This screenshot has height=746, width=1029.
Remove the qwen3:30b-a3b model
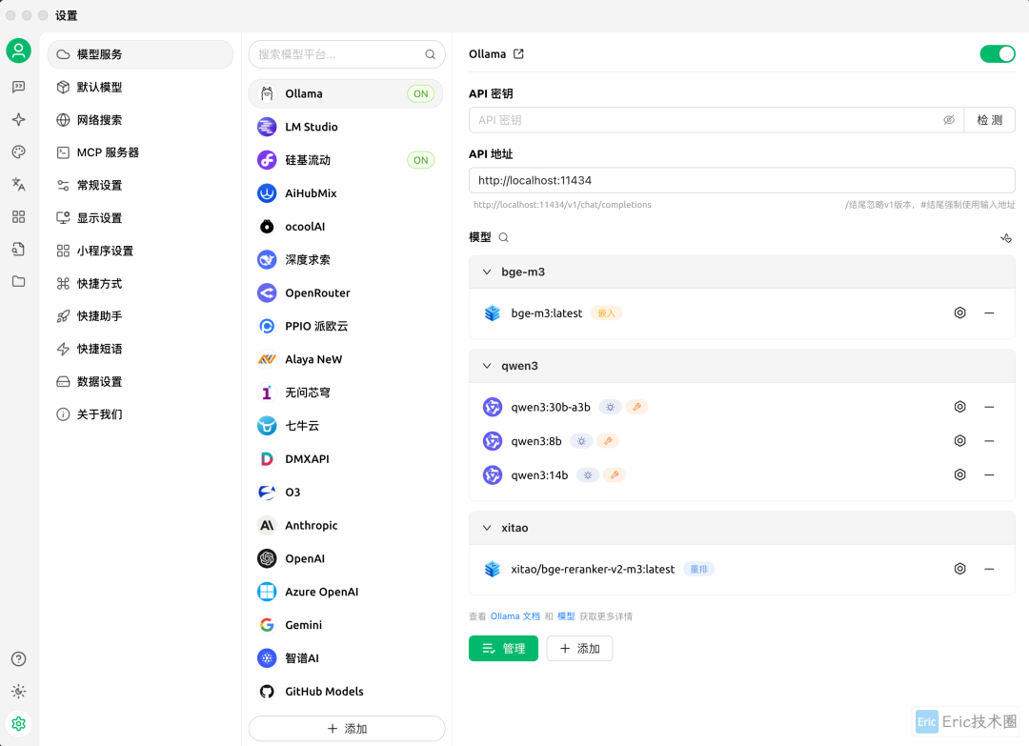989,407
